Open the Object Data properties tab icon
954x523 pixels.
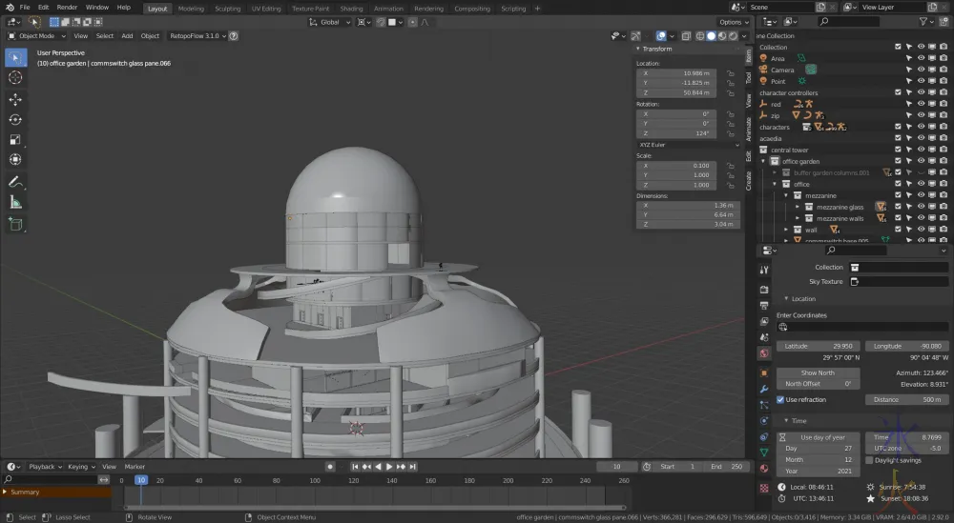[764, 453]
